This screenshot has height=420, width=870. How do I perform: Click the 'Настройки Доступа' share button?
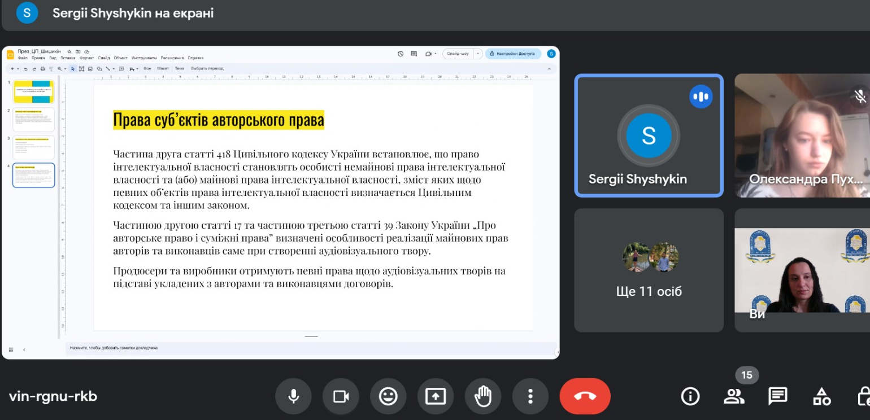click(512, 54)
